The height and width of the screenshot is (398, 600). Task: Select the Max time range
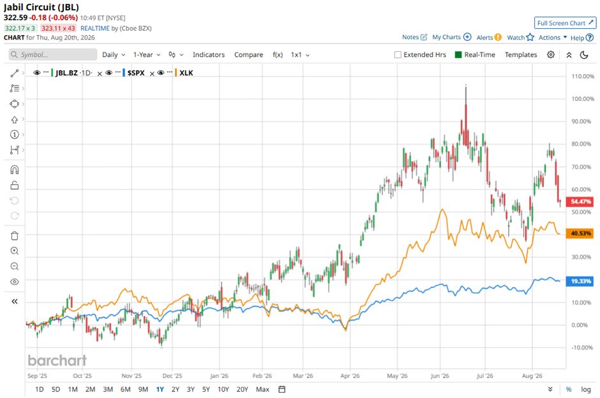point(262,389)
